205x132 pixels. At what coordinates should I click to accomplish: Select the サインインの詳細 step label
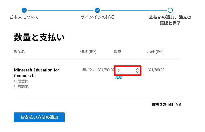click(97, 17)
